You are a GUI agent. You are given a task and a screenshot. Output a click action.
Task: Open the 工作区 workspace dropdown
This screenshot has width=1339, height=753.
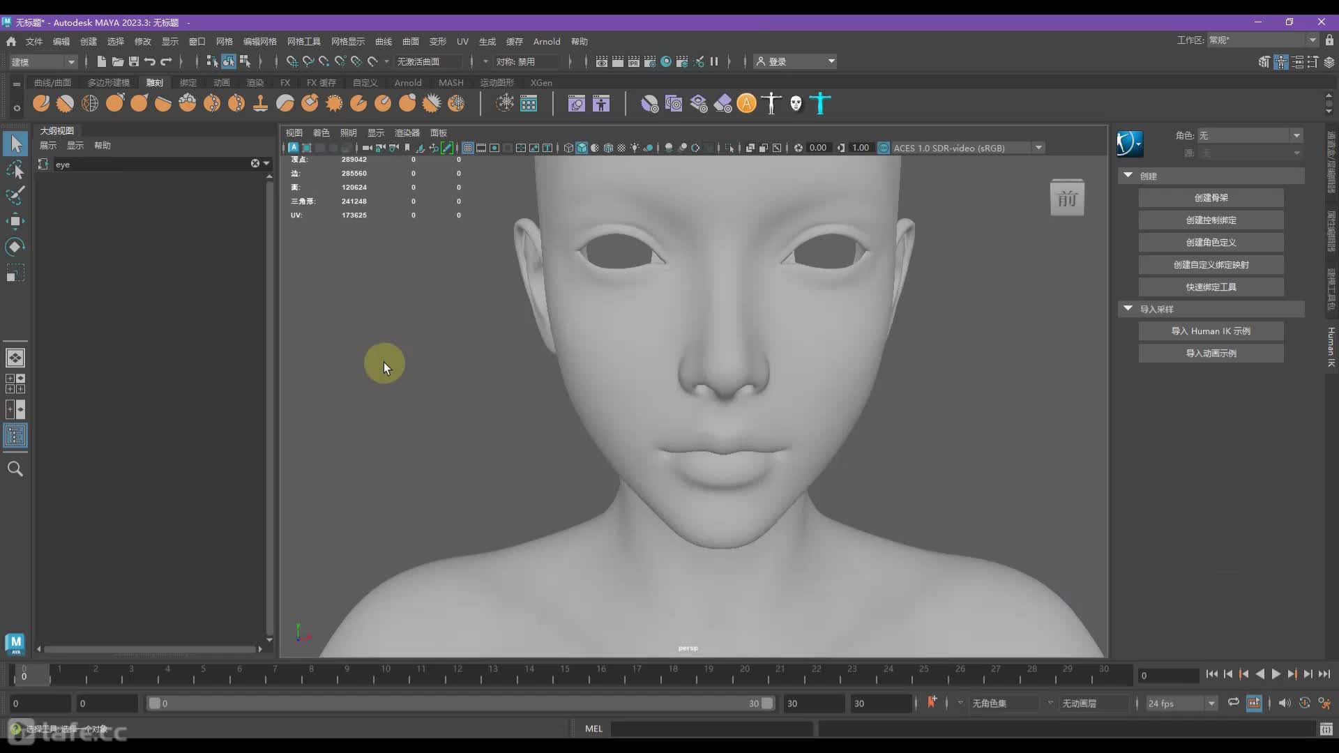pos(1262,40)
